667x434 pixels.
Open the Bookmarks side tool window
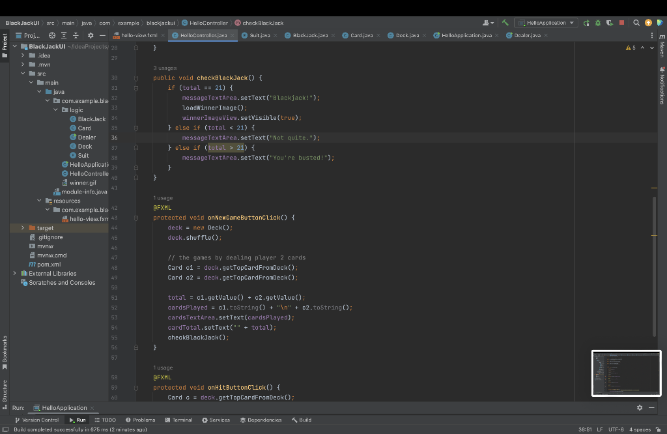coord(5,353)
